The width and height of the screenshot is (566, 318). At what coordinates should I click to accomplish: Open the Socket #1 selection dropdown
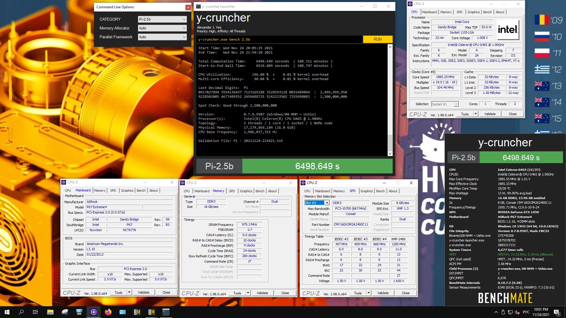point(445,104)
